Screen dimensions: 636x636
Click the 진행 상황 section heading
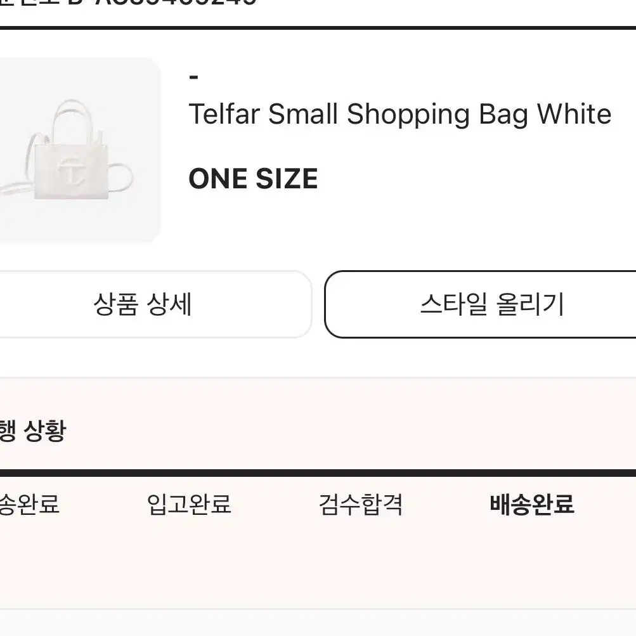[33, 431]
